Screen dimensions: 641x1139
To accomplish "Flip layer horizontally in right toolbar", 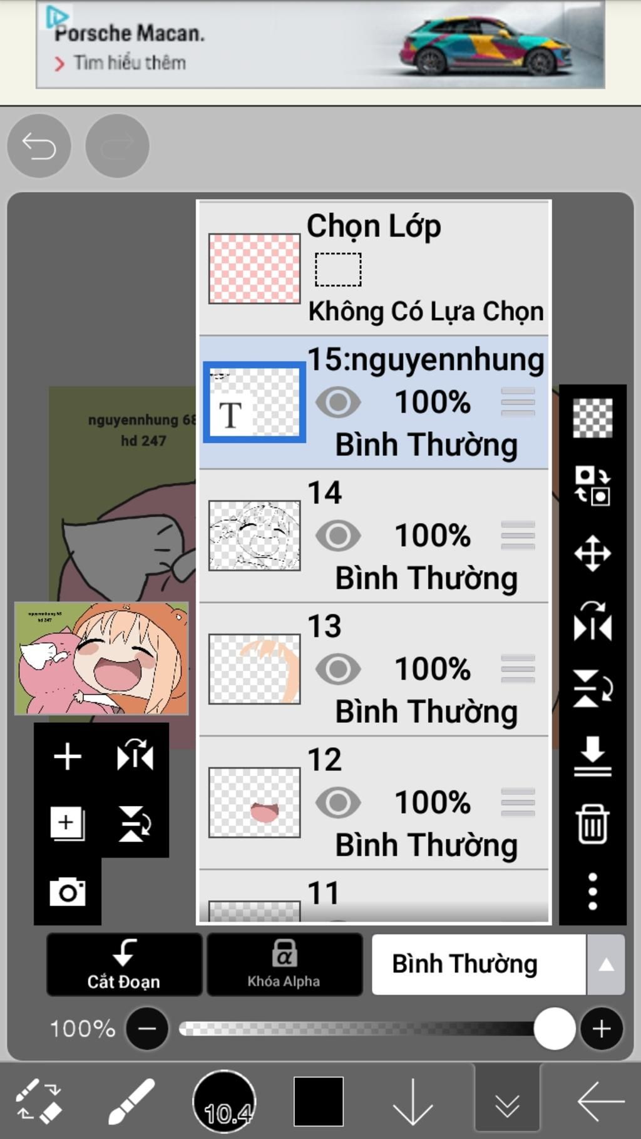I will click(592, 621).
